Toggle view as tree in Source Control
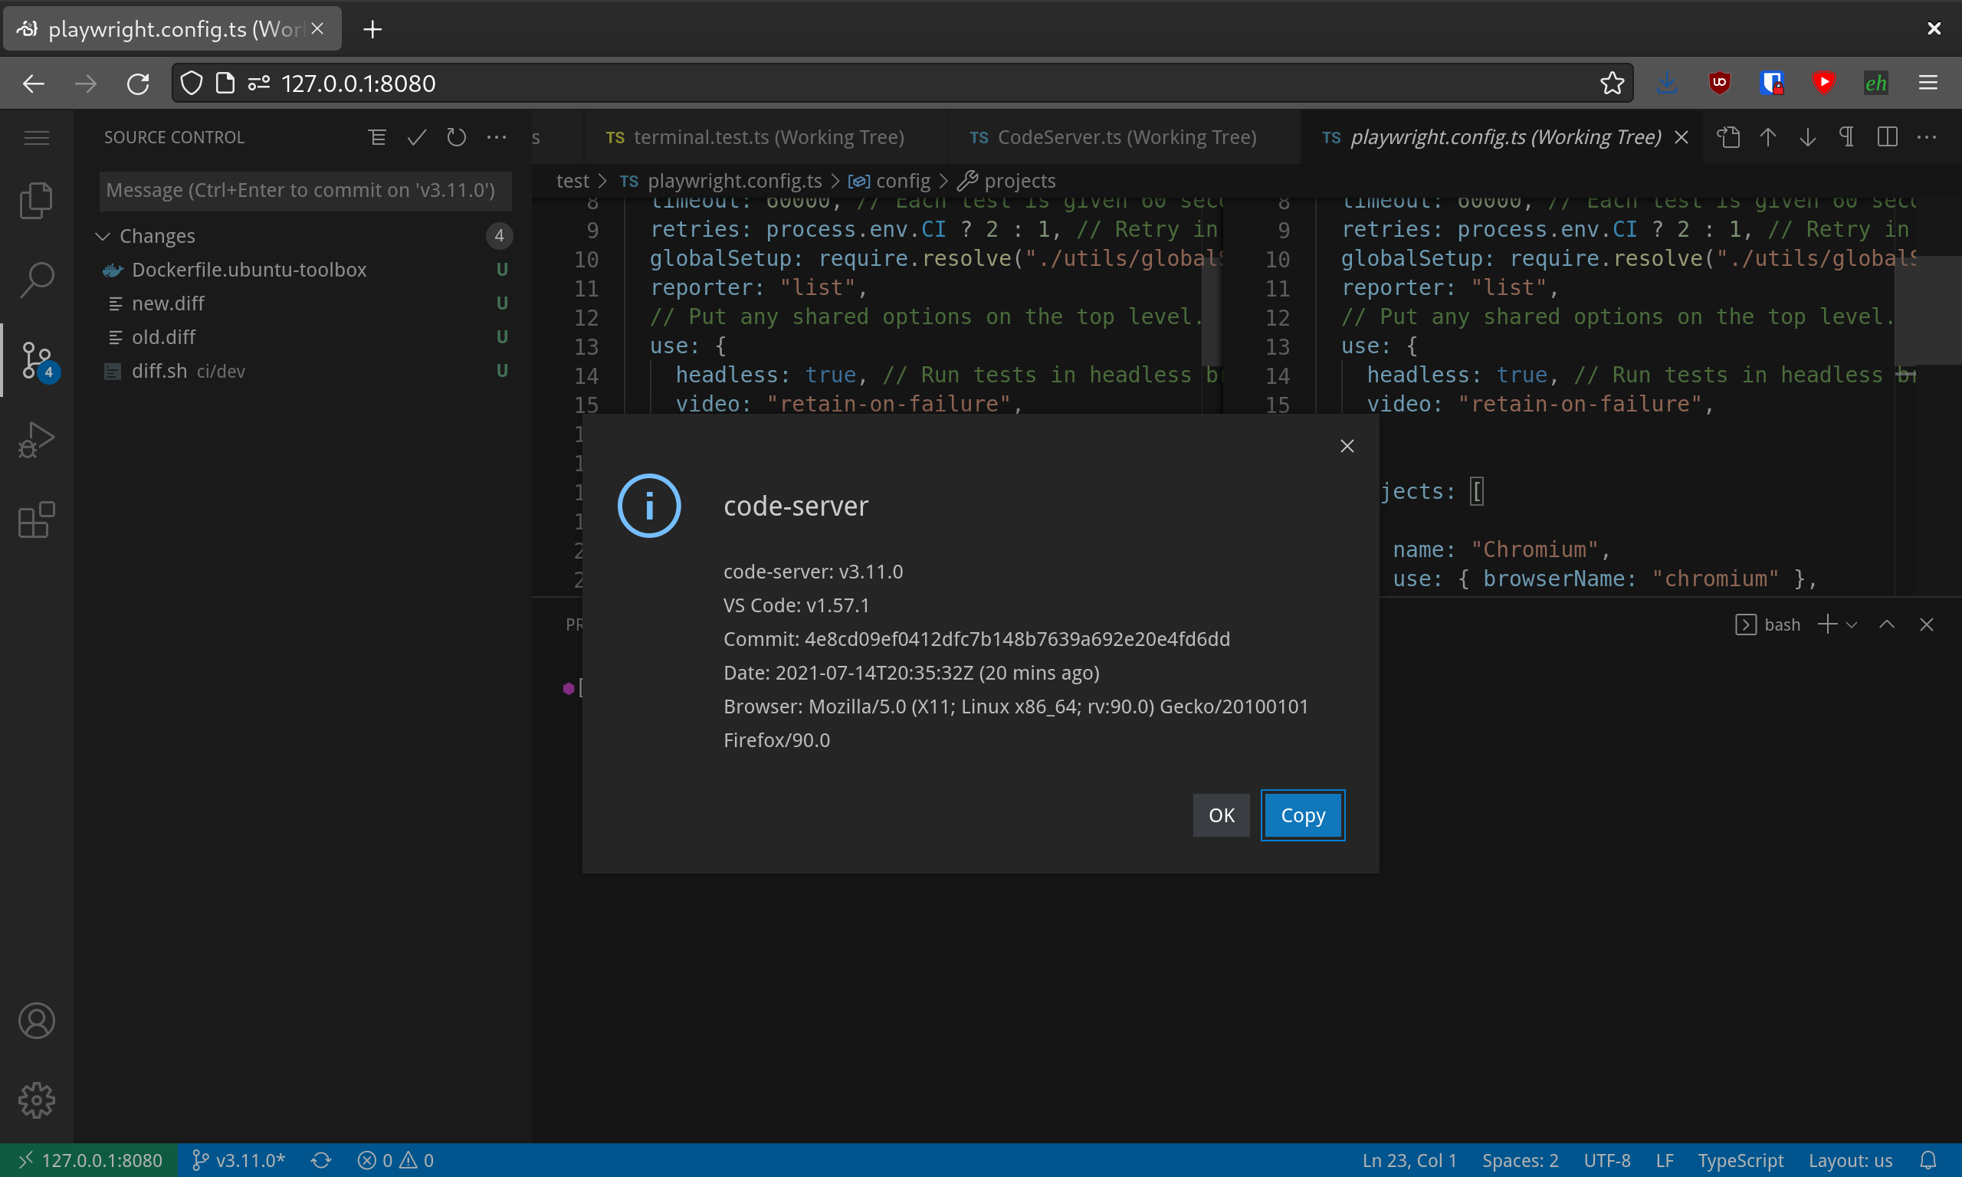 [x=378, y=137]
